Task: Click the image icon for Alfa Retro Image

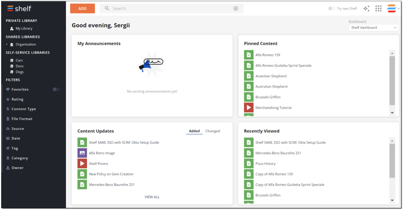Action: 82,153
